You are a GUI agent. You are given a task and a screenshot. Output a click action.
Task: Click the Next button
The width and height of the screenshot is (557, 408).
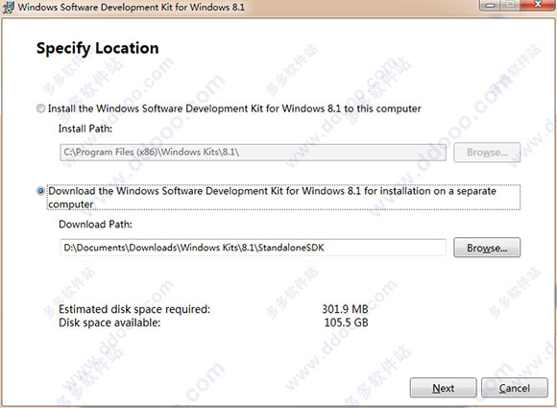(x=443, y=388)
